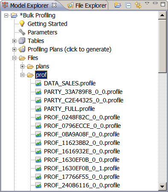
Task: Minimize the Model Explorer panel
Action: point(155,3)
